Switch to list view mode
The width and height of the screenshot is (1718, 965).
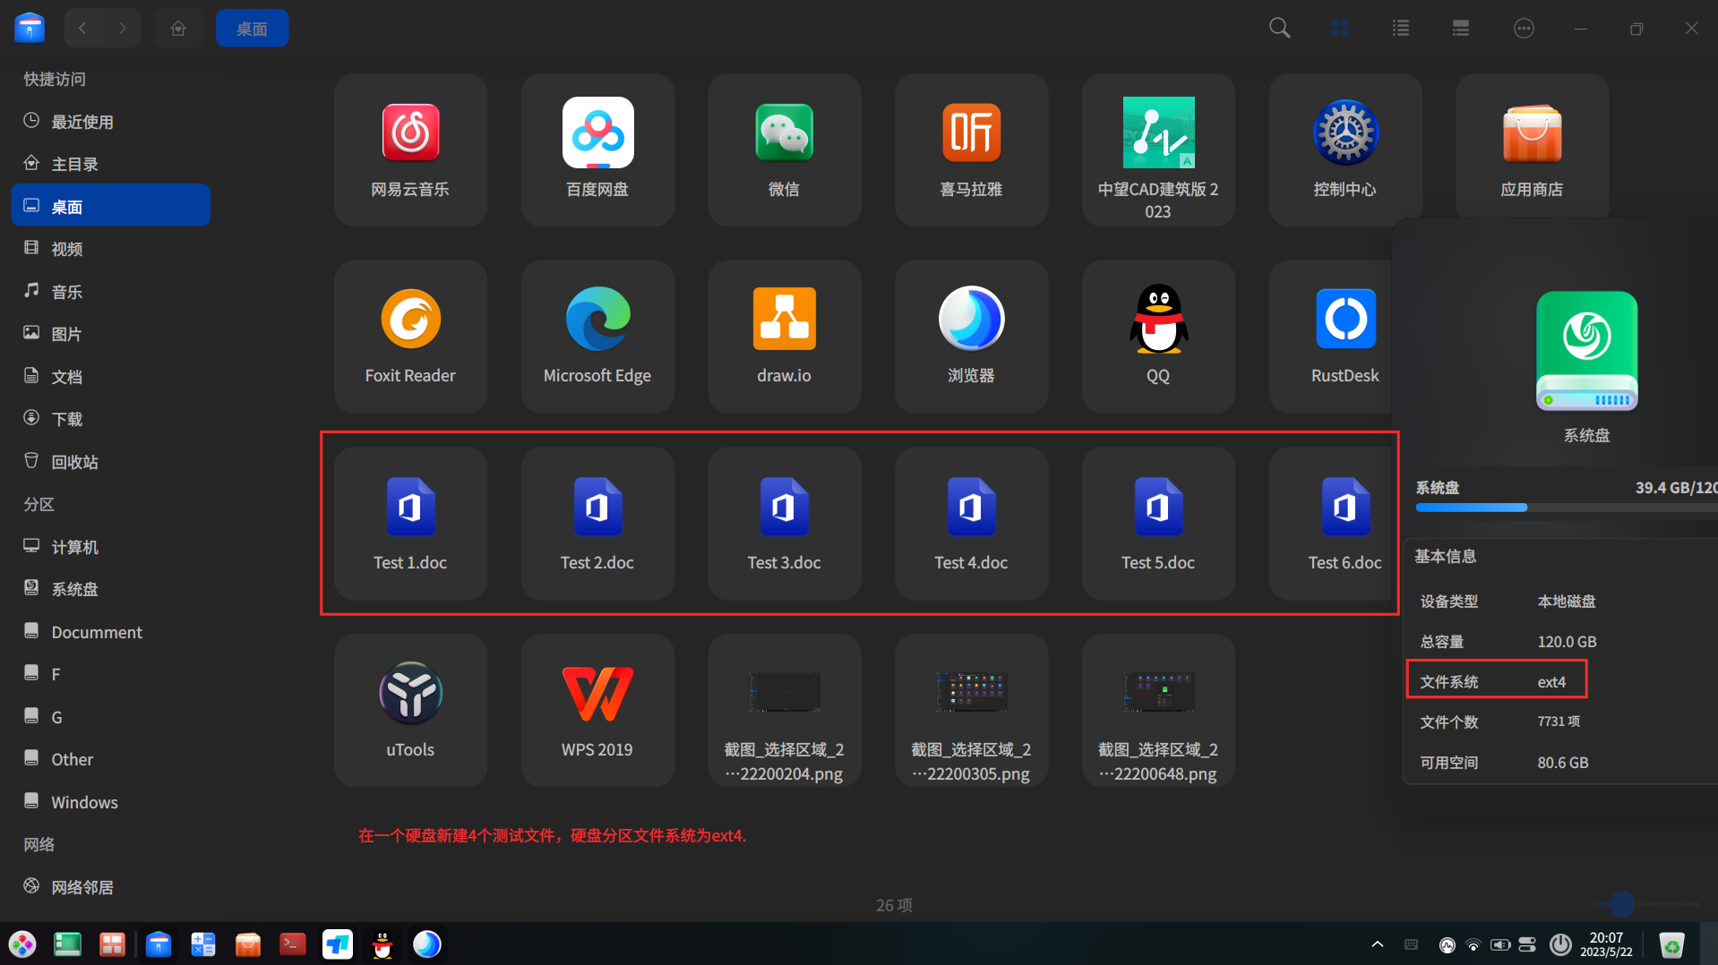point(1400,28)
